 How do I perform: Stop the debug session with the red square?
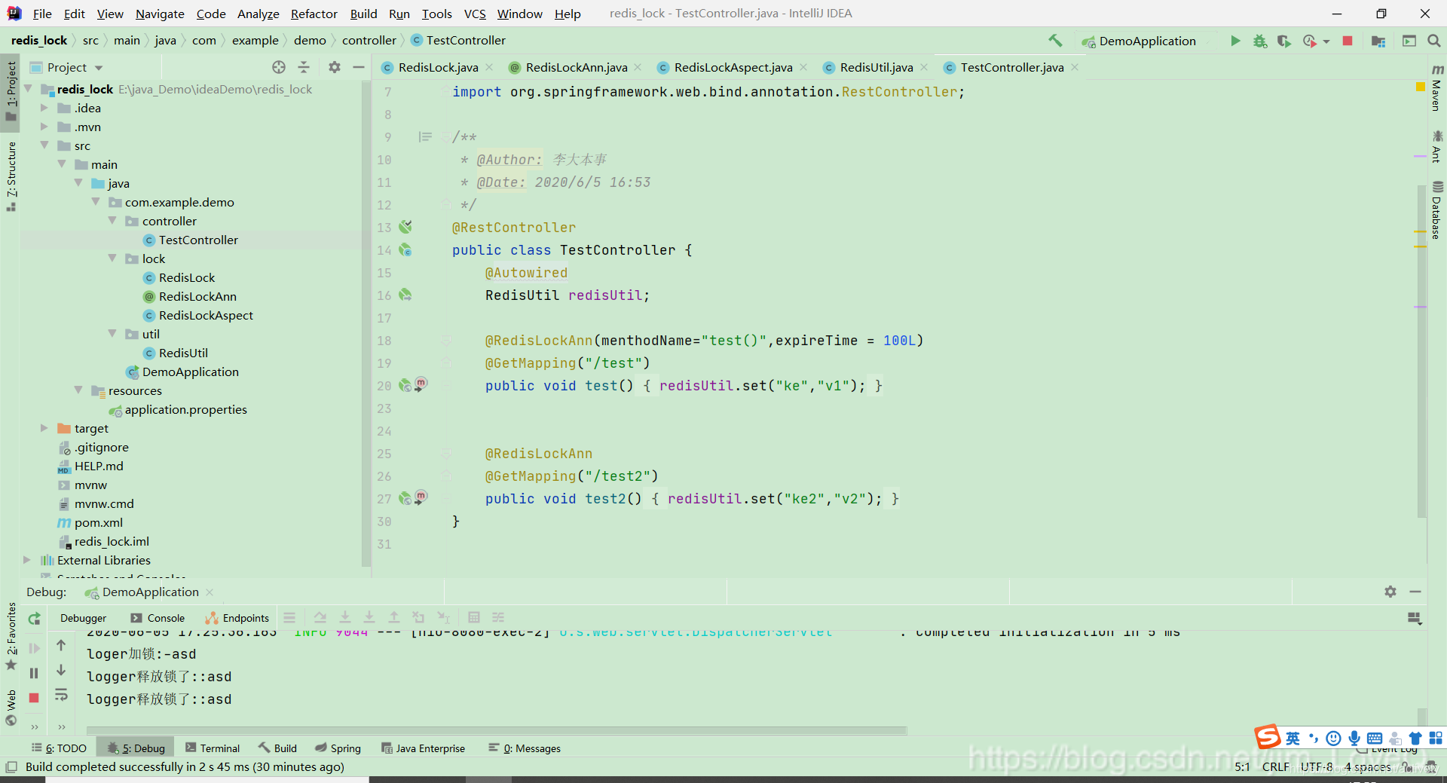(34, 698)
